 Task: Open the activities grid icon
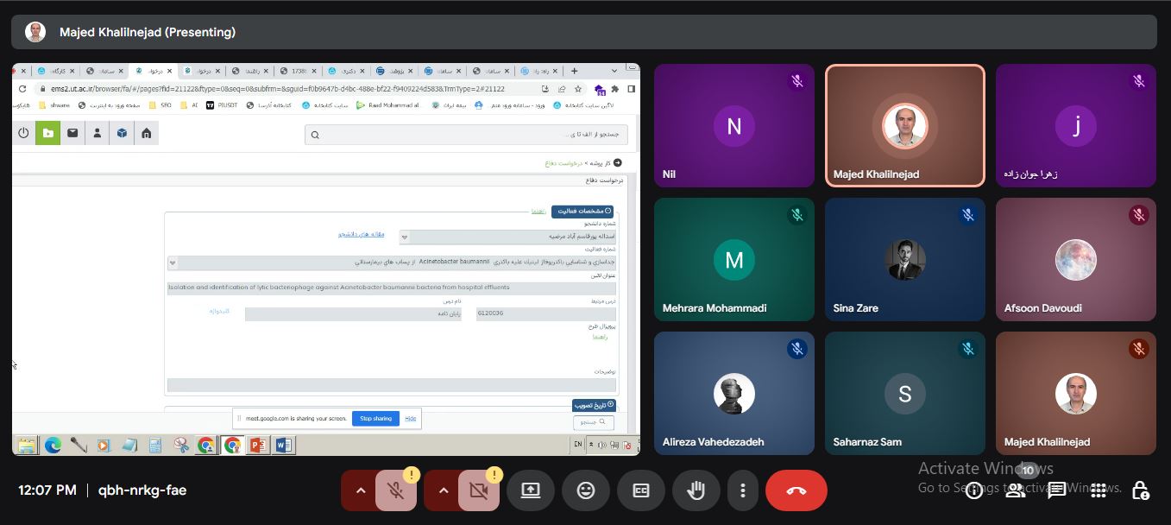[1099, 490]
